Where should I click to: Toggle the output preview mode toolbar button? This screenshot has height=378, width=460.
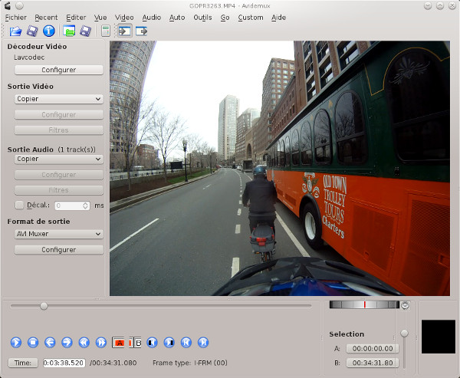141,31
